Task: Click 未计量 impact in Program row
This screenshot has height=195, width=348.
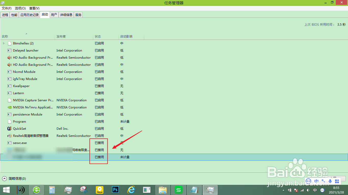Action: 125,122
